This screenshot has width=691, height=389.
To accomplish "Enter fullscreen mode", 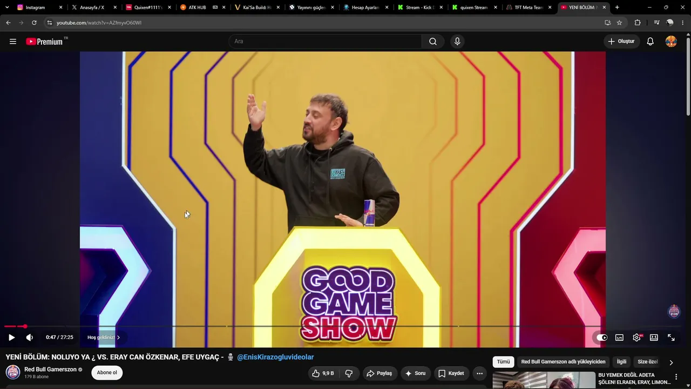I will [x=671, y=338].
